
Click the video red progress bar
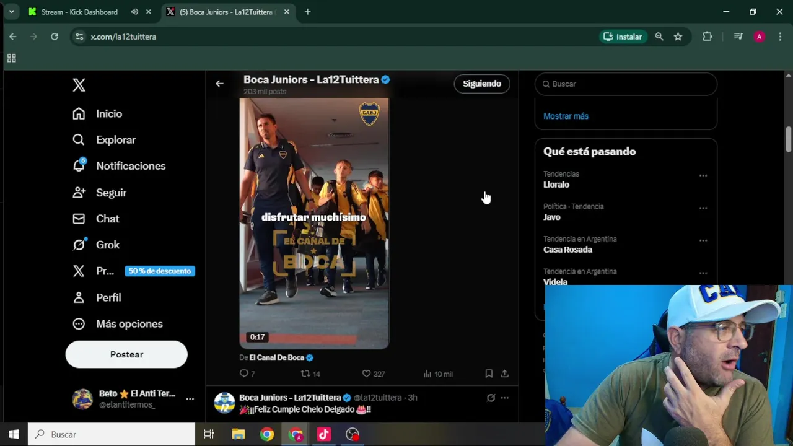[x=314, y=339]
